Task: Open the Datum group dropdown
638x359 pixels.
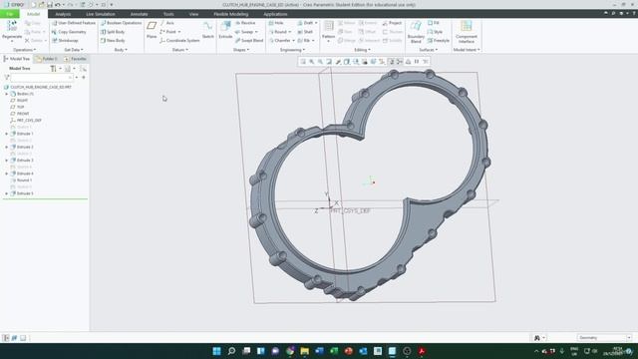Action: 180,50
